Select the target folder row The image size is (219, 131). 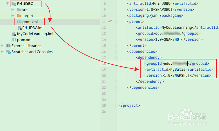tap(28, 16)
